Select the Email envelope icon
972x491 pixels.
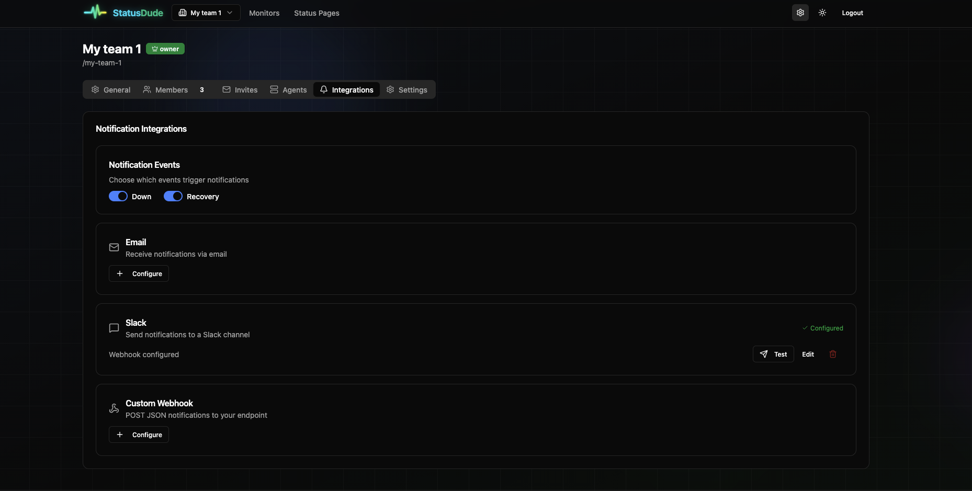(x=114, y=247)
